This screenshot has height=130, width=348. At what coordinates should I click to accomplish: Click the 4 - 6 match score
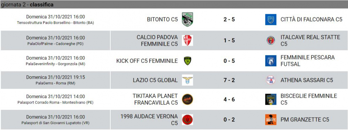point(229,99)
